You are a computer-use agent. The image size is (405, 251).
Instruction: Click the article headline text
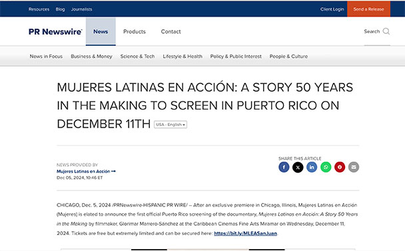tap(204, 106)
